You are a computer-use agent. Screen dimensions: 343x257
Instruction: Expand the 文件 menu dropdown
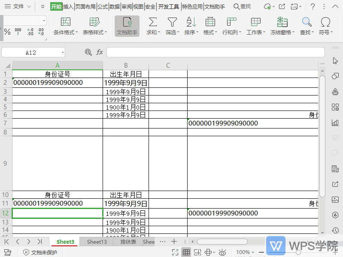pos(29,6)
